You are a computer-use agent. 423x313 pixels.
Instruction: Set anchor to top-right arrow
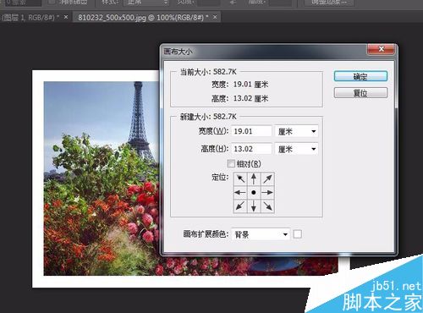point(267,178)
